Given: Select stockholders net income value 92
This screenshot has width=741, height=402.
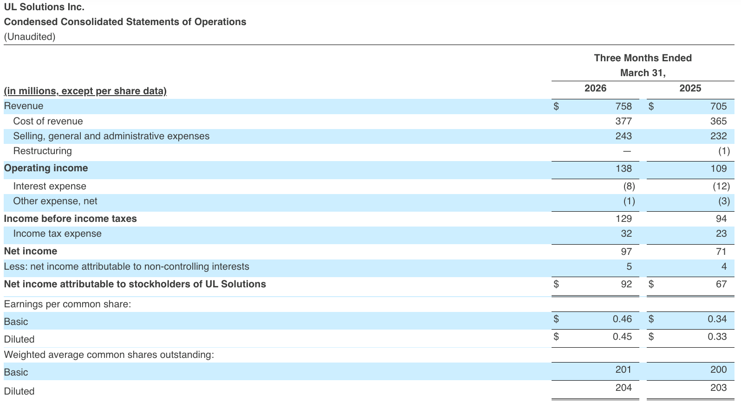Looking at the screenshot, I should pyautogui.click(x=626, y=284).
